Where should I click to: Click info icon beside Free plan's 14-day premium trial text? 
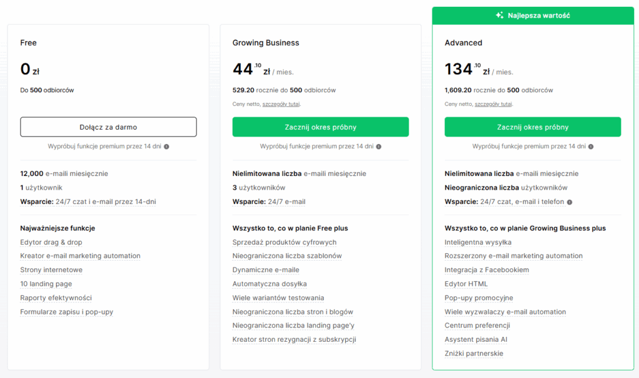[x=167, y=147]
